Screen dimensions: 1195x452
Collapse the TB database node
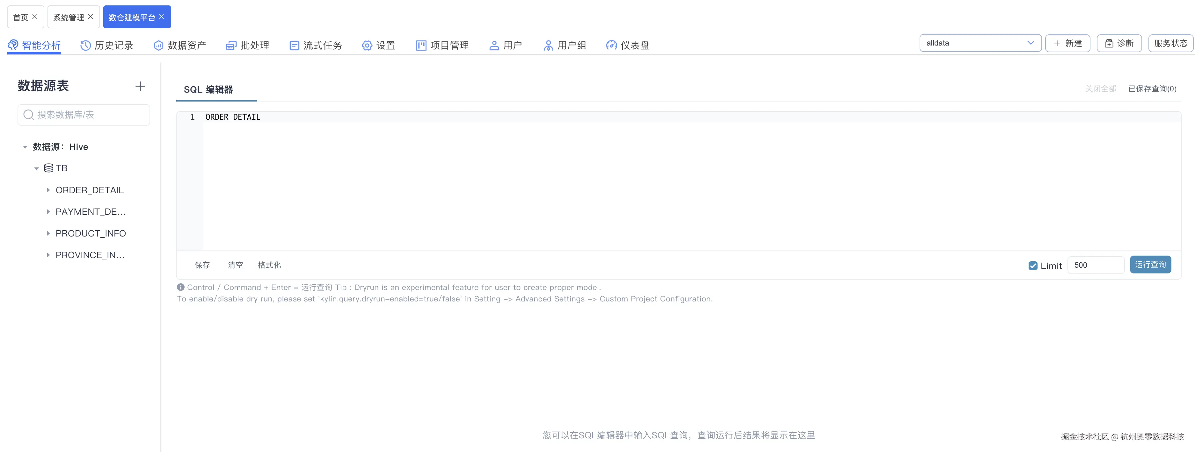pos(37,169)
